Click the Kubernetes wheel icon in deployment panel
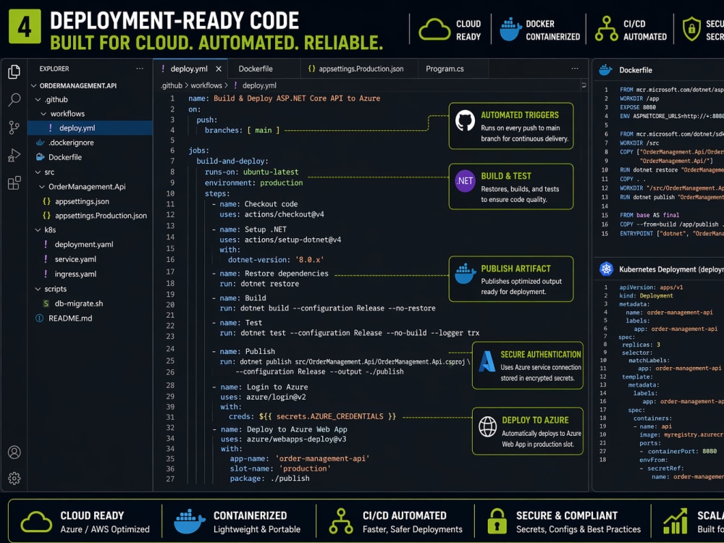This screenshot has width=724, height=543. coord(606,269)
